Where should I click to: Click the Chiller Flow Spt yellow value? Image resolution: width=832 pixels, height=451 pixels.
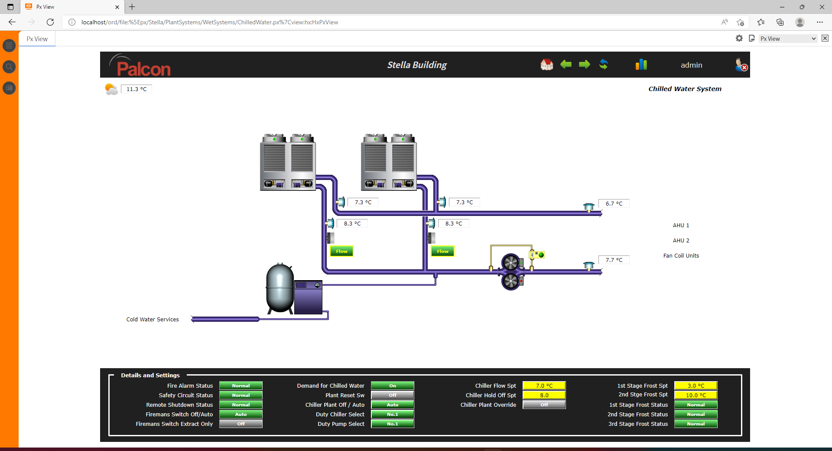pyautogui.click(x=544, y=386)
